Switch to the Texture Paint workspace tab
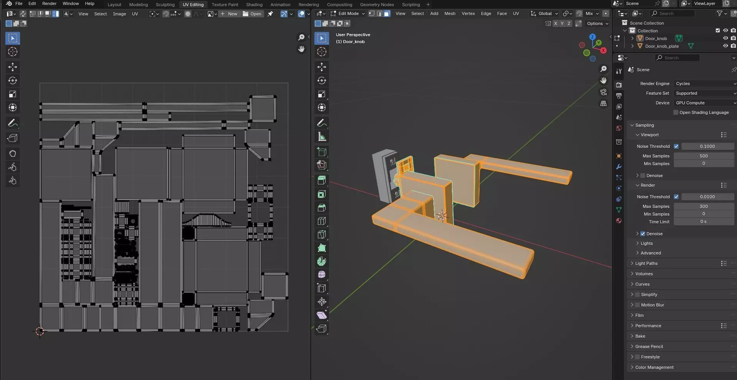 tap(225, 5)
